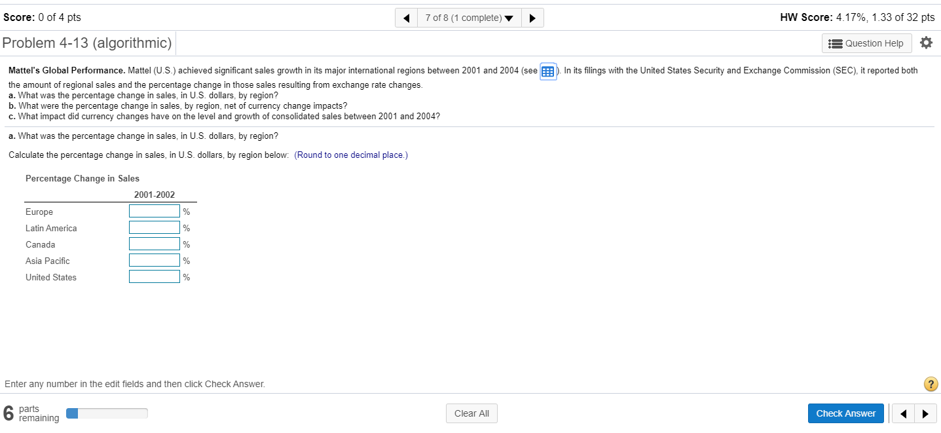941x433 pixels.
Task: Open the data table icon in the problem statement
Action: pos(548,71)
